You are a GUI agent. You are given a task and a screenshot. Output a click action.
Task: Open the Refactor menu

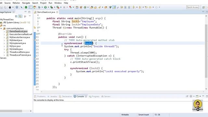pos(16,3)
